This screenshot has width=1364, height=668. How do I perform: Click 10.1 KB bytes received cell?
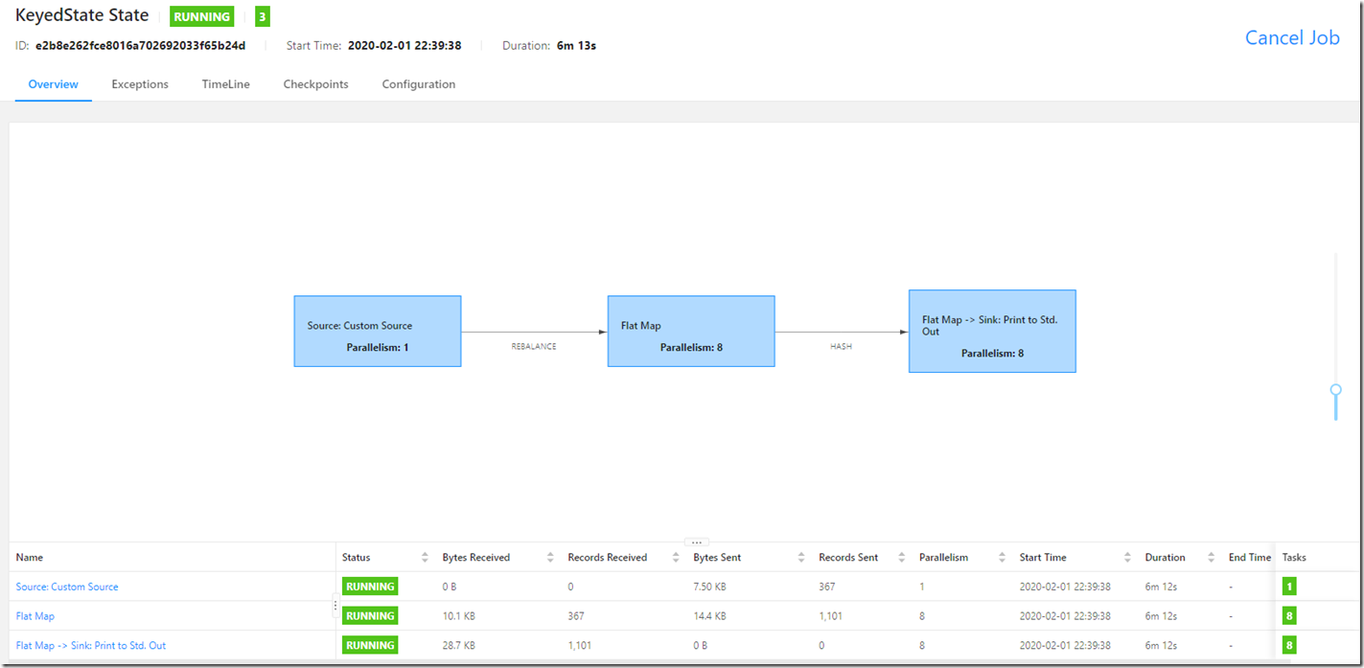(x=458, y=616)
